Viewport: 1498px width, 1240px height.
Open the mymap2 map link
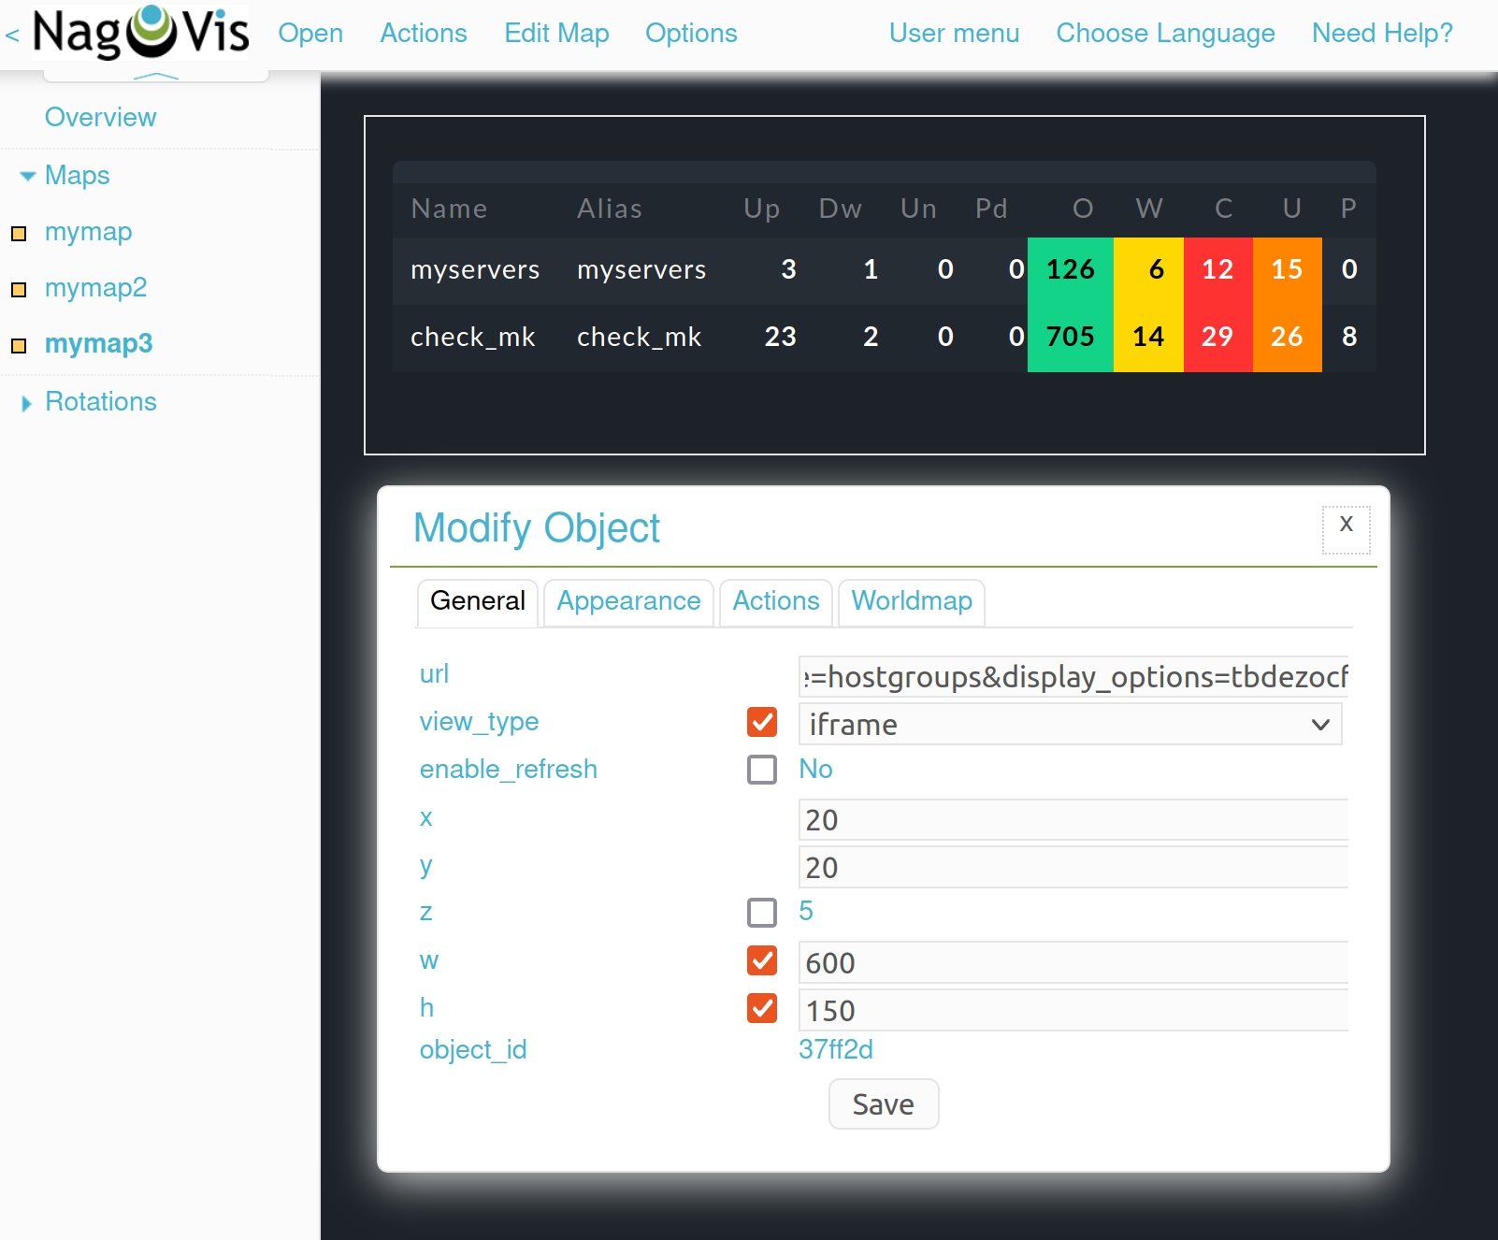pyautogui.click(x=96, y=288)
